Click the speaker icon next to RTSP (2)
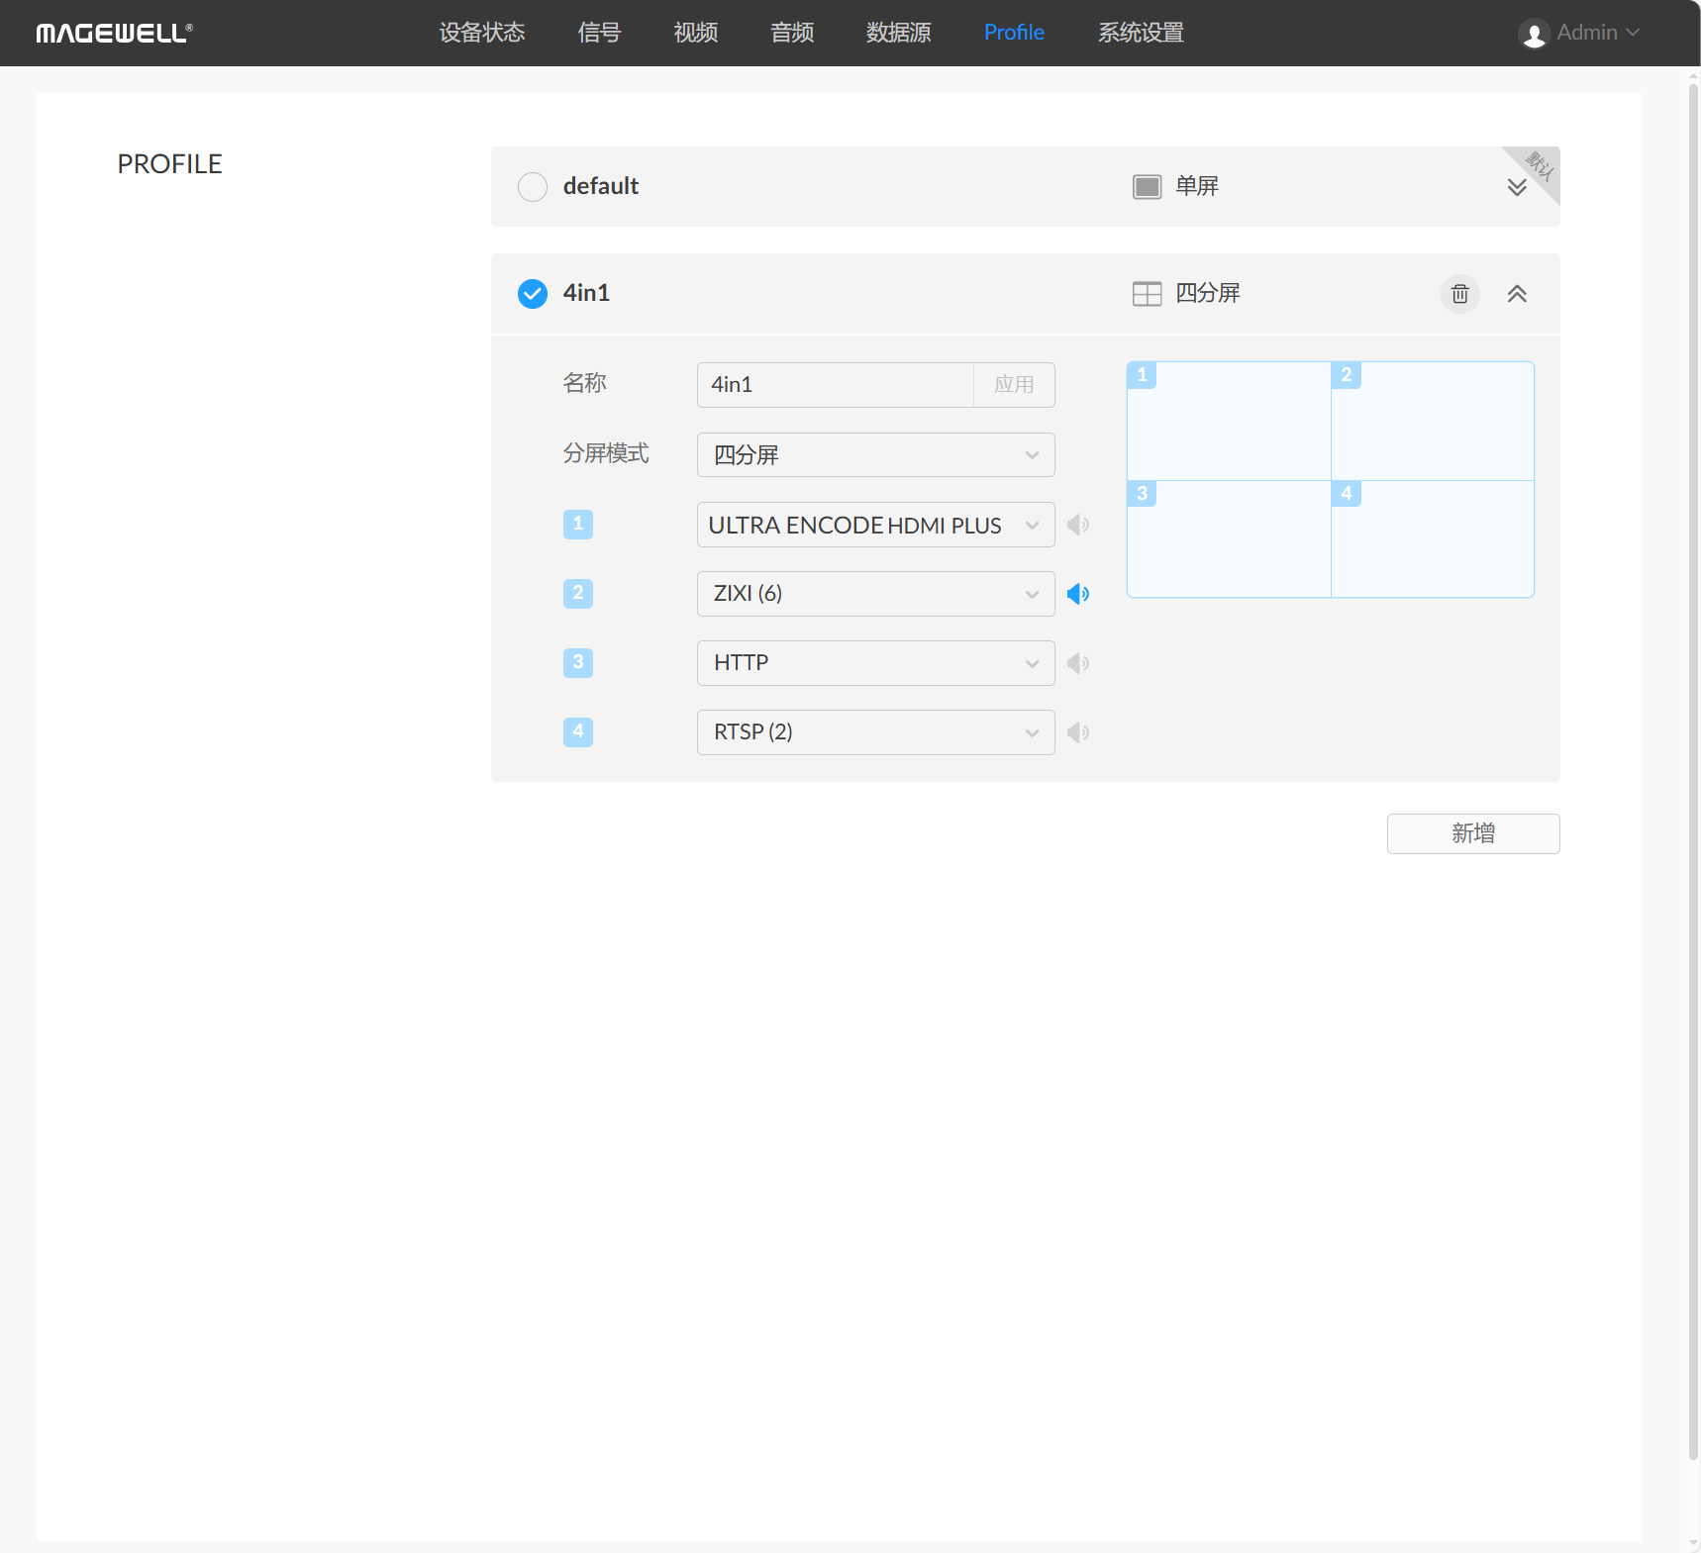 click(x=1078, y=732)
